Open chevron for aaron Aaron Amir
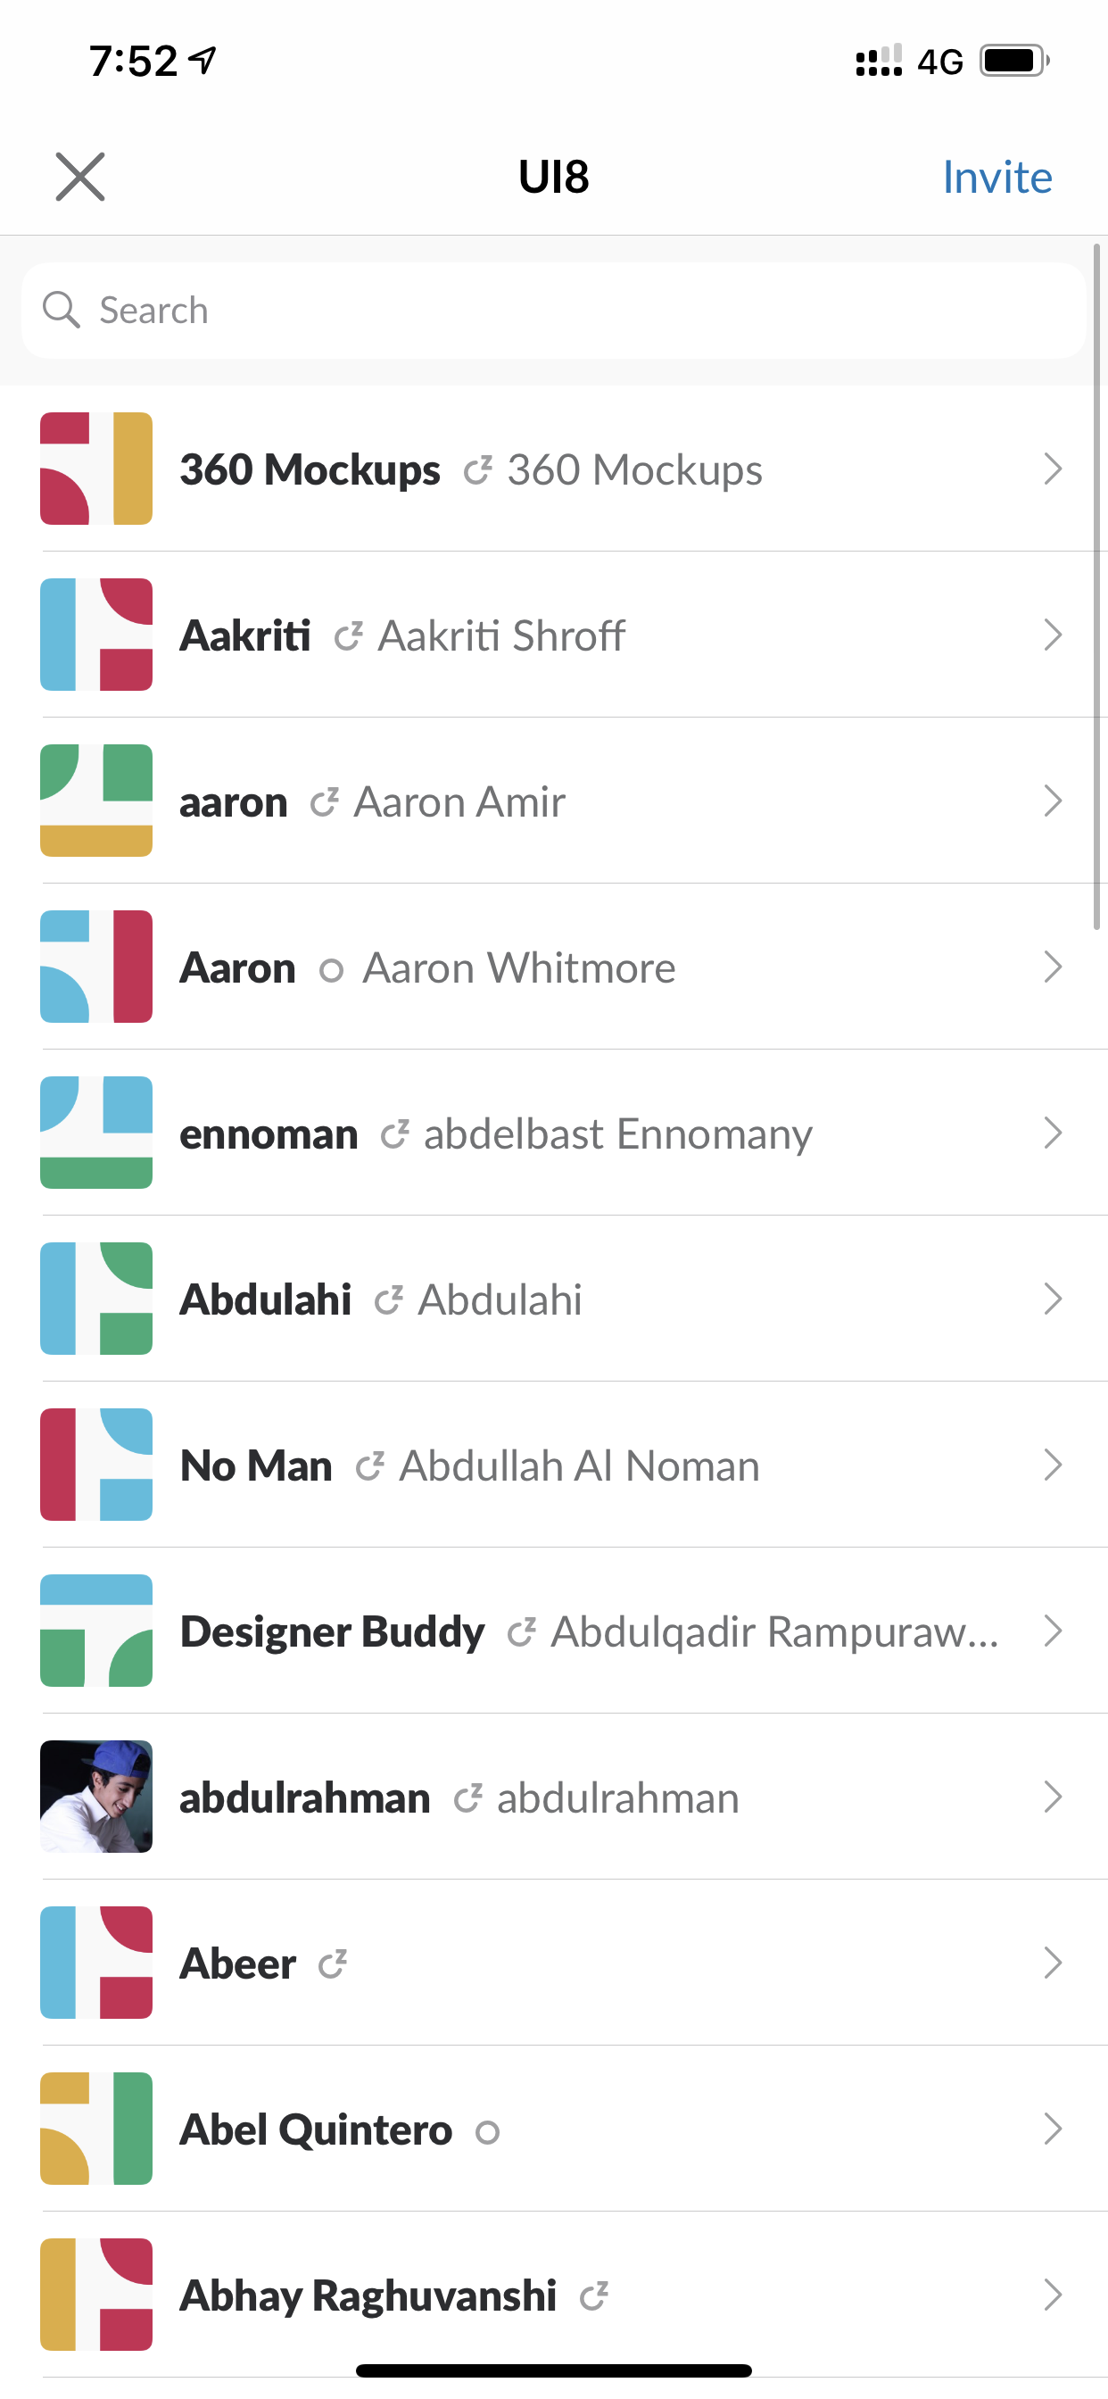Image resolution: width=1108 pixels, height=2399 pixels. [x=1053, y=801]
